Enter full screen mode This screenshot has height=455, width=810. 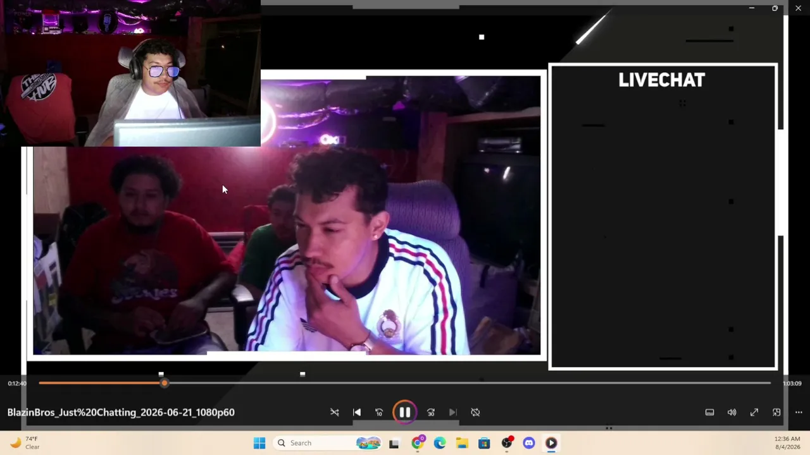[754, 412]
